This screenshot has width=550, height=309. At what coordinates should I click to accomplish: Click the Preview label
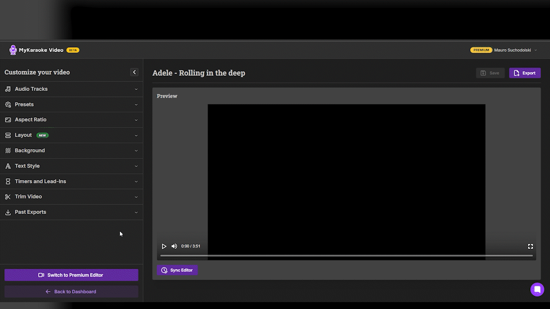click(167, 96)
